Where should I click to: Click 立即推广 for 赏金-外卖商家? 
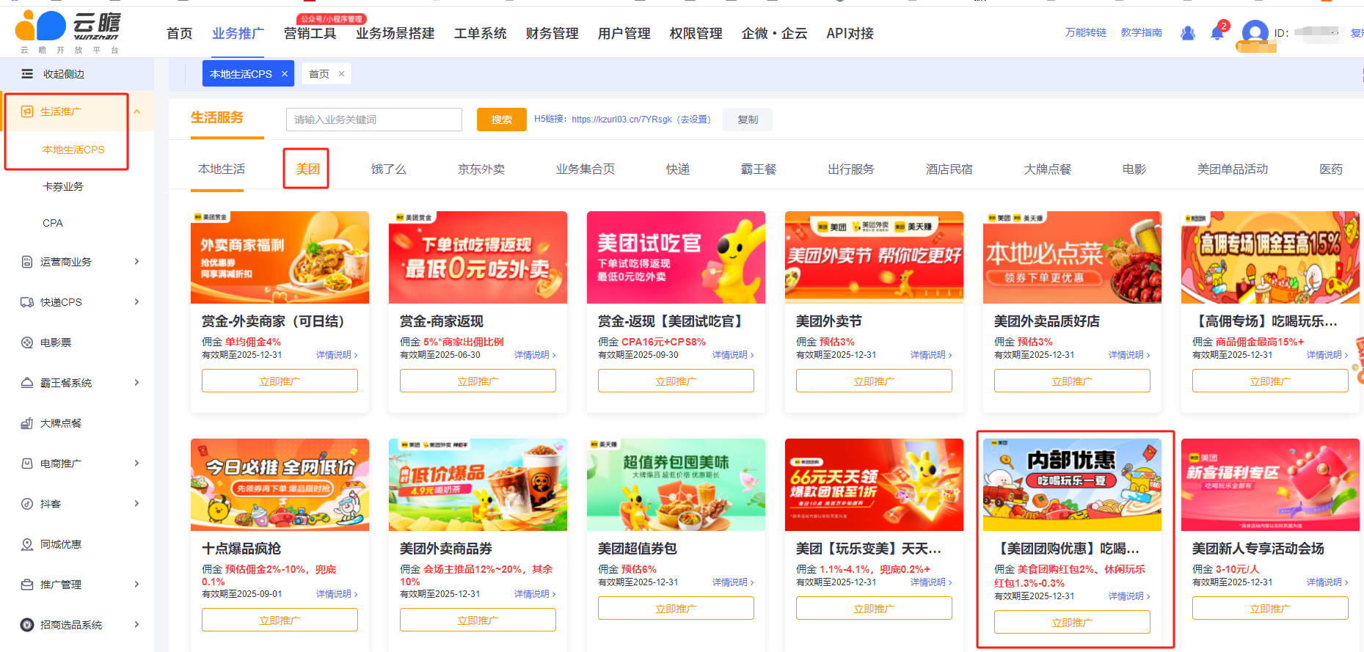280,381
